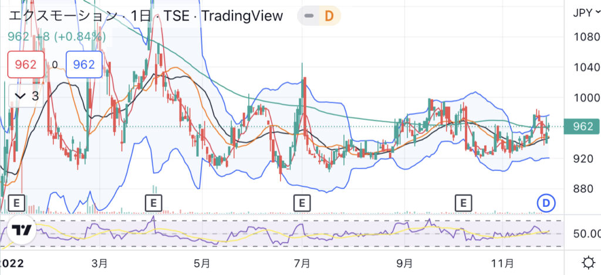
Task: Click the 920 price axis label
Action: coord(582,159)
